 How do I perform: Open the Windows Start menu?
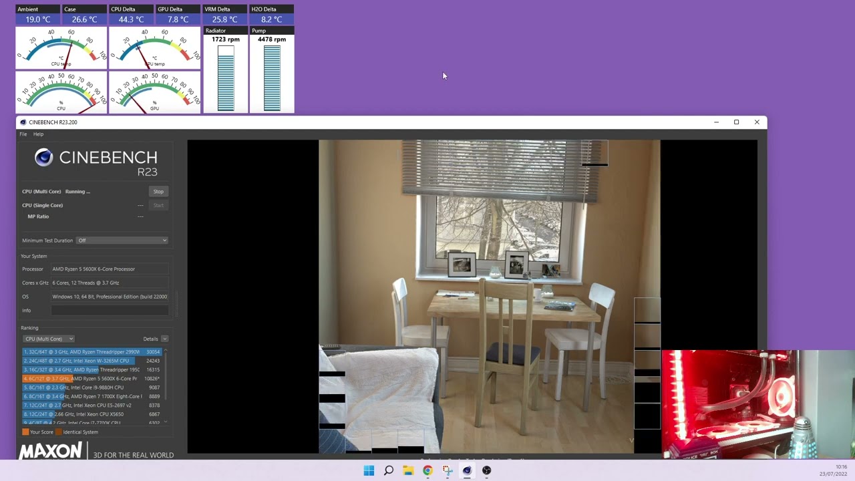pos(369,470)
